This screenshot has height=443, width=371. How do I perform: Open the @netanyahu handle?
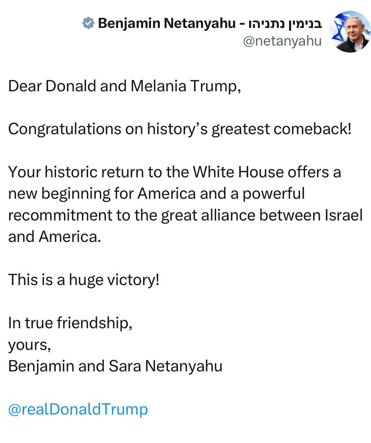click(282, 41)
